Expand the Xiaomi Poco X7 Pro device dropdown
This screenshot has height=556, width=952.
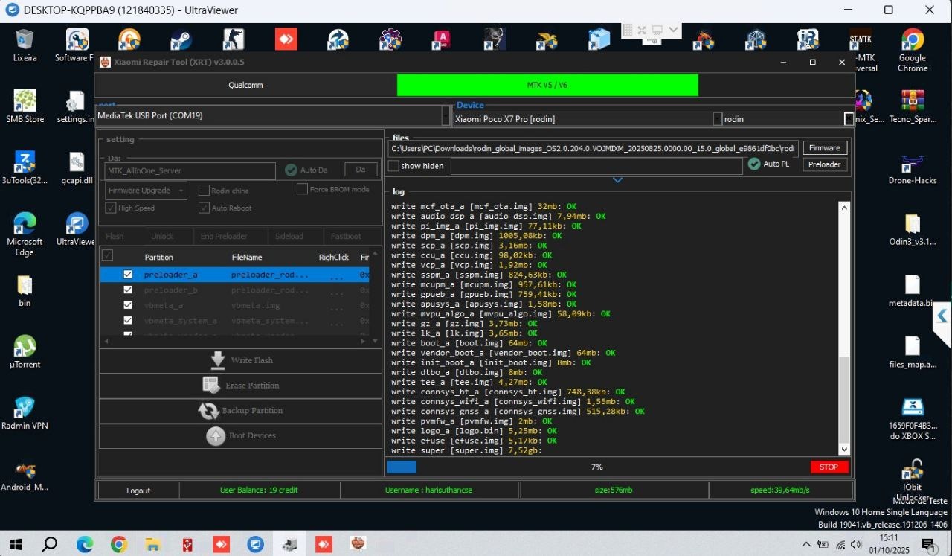click(717, 119)
